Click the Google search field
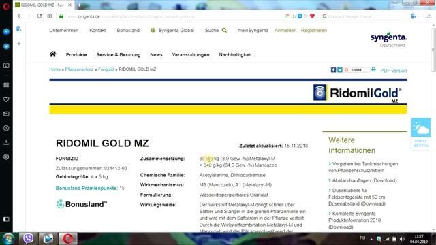The image size is (436, 245). pos(363,16)
